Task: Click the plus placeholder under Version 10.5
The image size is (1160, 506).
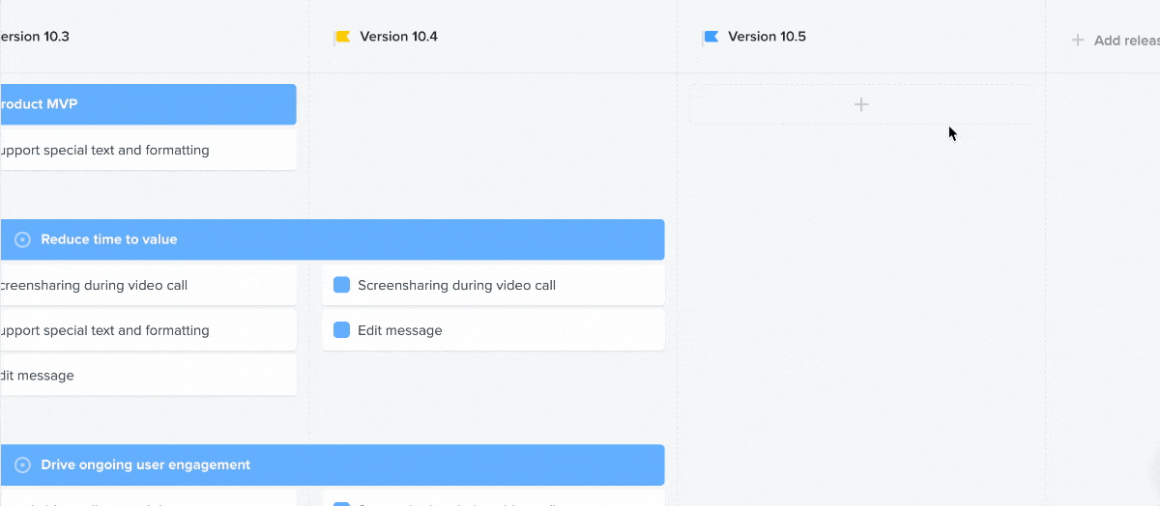Action: coord(861,104)
